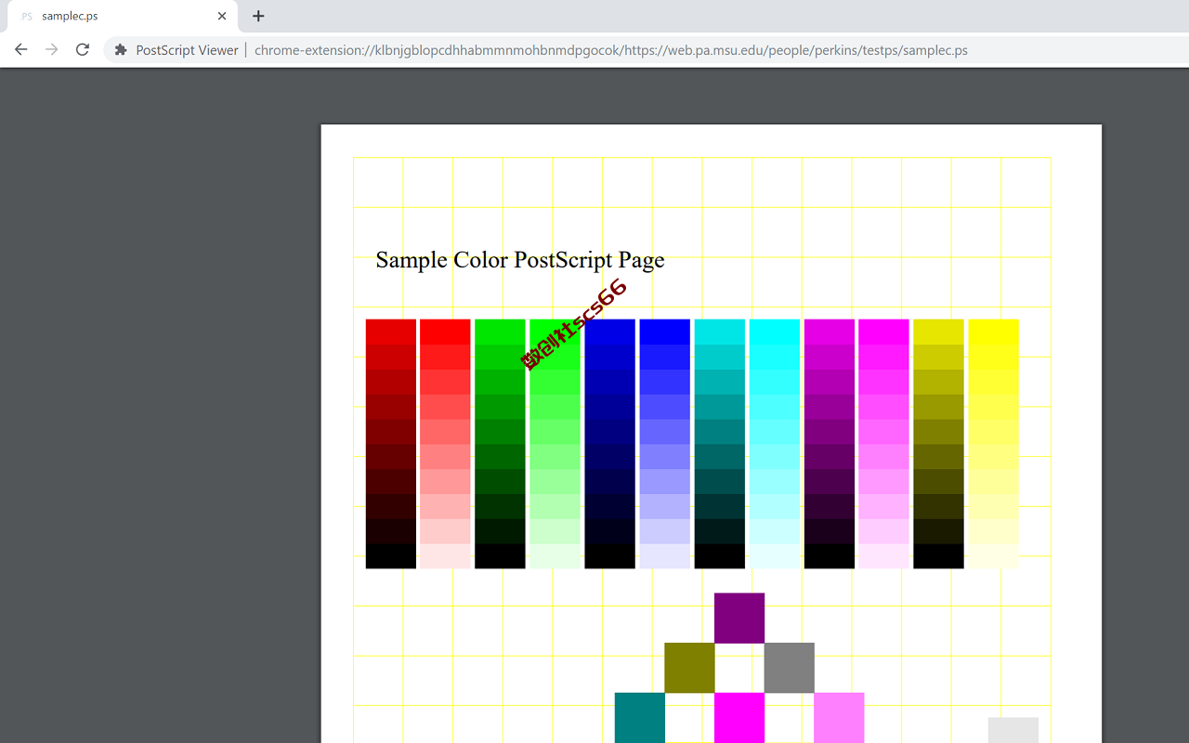Click the pure yellow swatch atop the last column
Viewport: 1189px width, 743px height.
tap(993, 332)
